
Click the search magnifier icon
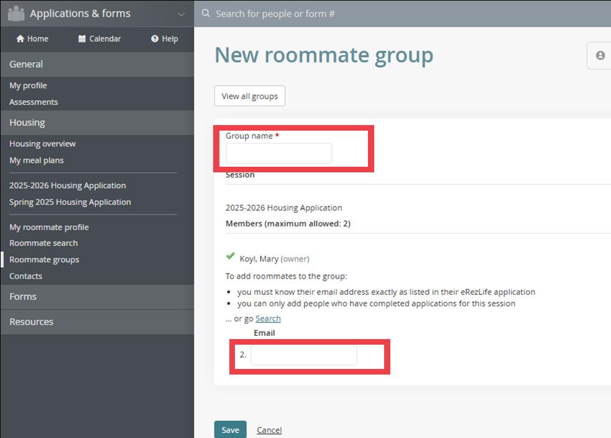(x=206, y=13)
